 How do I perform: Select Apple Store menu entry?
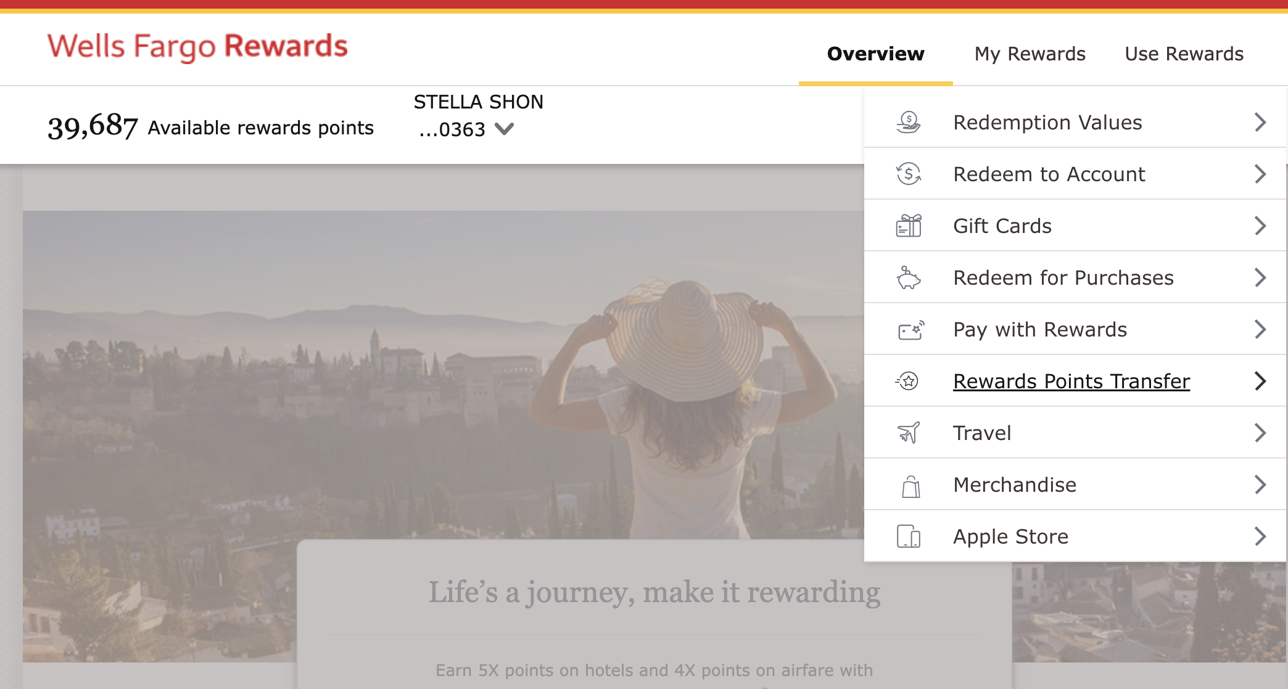click(x=1075, y=536)
